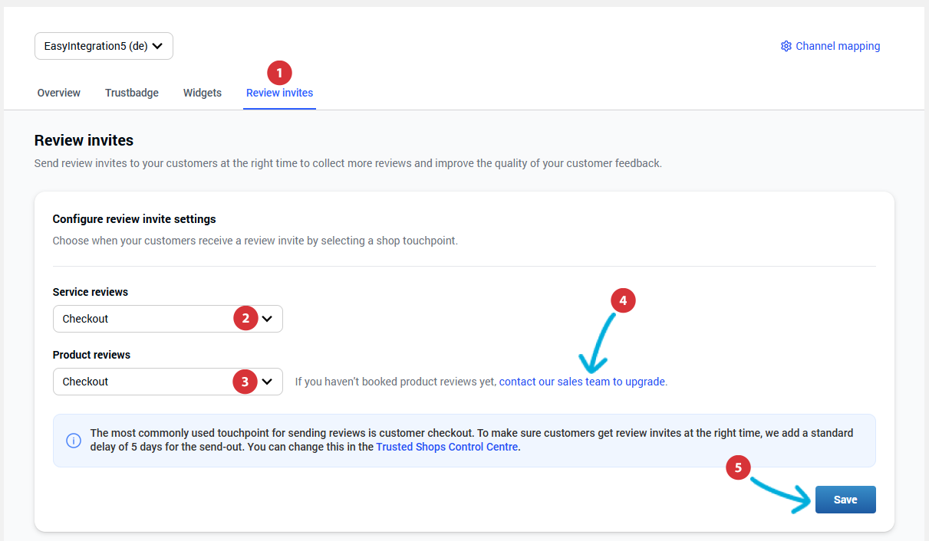Switch to the Widgets tab

click(202, 92)
